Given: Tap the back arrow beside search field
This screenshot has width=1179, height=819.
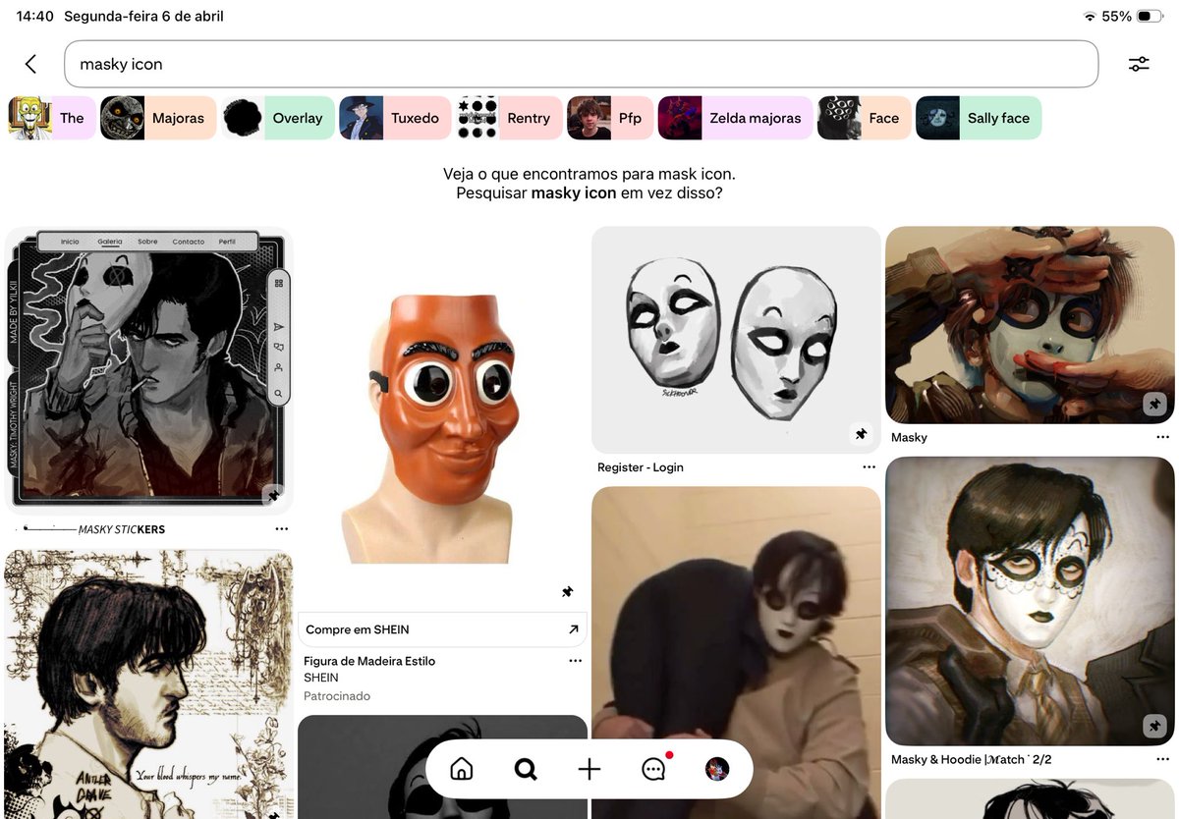Looking at the screenshot, I should click(30, 64).
